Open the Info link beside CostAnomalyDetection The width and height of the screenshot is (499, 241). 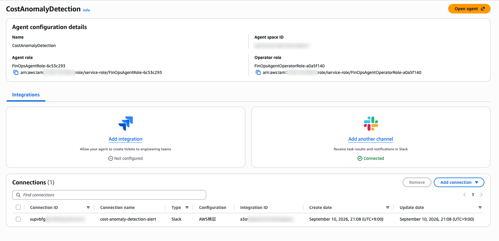(x=86, y=10)
